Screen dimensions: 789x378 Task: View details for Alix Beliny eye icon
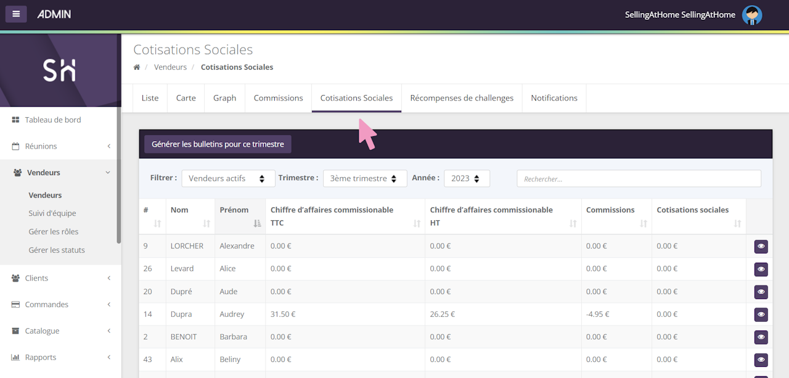coord(761,360)
